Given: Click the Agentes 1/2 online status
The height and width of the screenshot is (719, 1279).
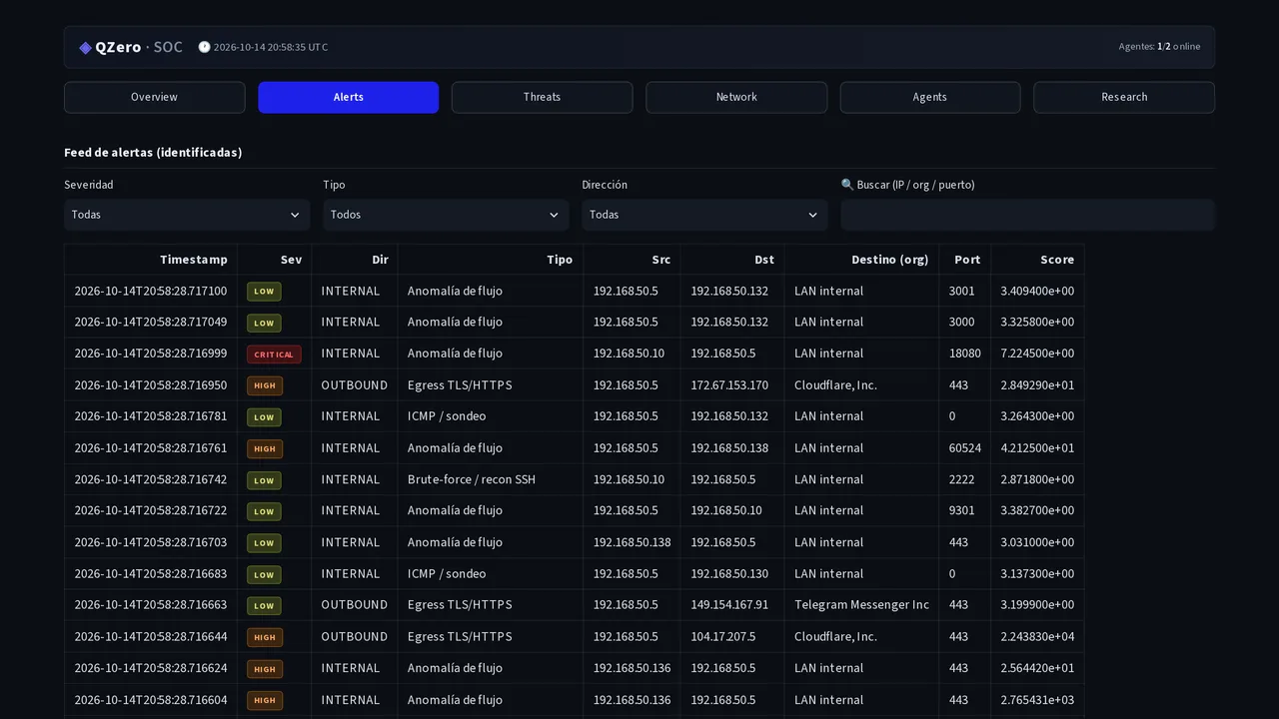Looking at the screenshot, I should click(x=1160, y=47).
